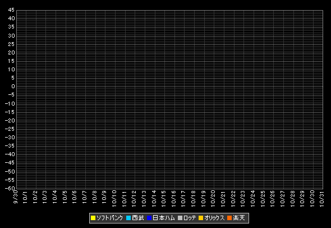Image resolution: width=331 pixels, height=228 pixels.
Task: Click the 10/28 date label on x-axis
Action: click(x=293, y=198)
